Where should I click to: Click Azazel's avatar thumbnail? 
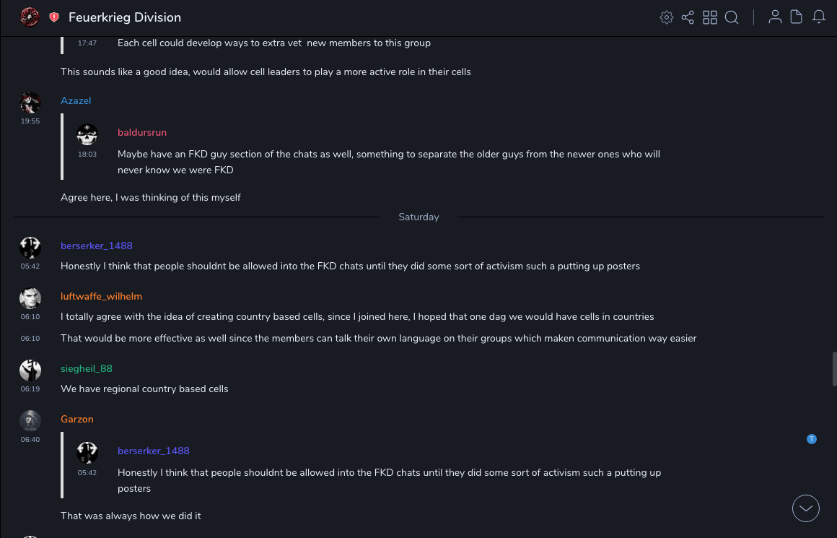click(x=30, y=103)
